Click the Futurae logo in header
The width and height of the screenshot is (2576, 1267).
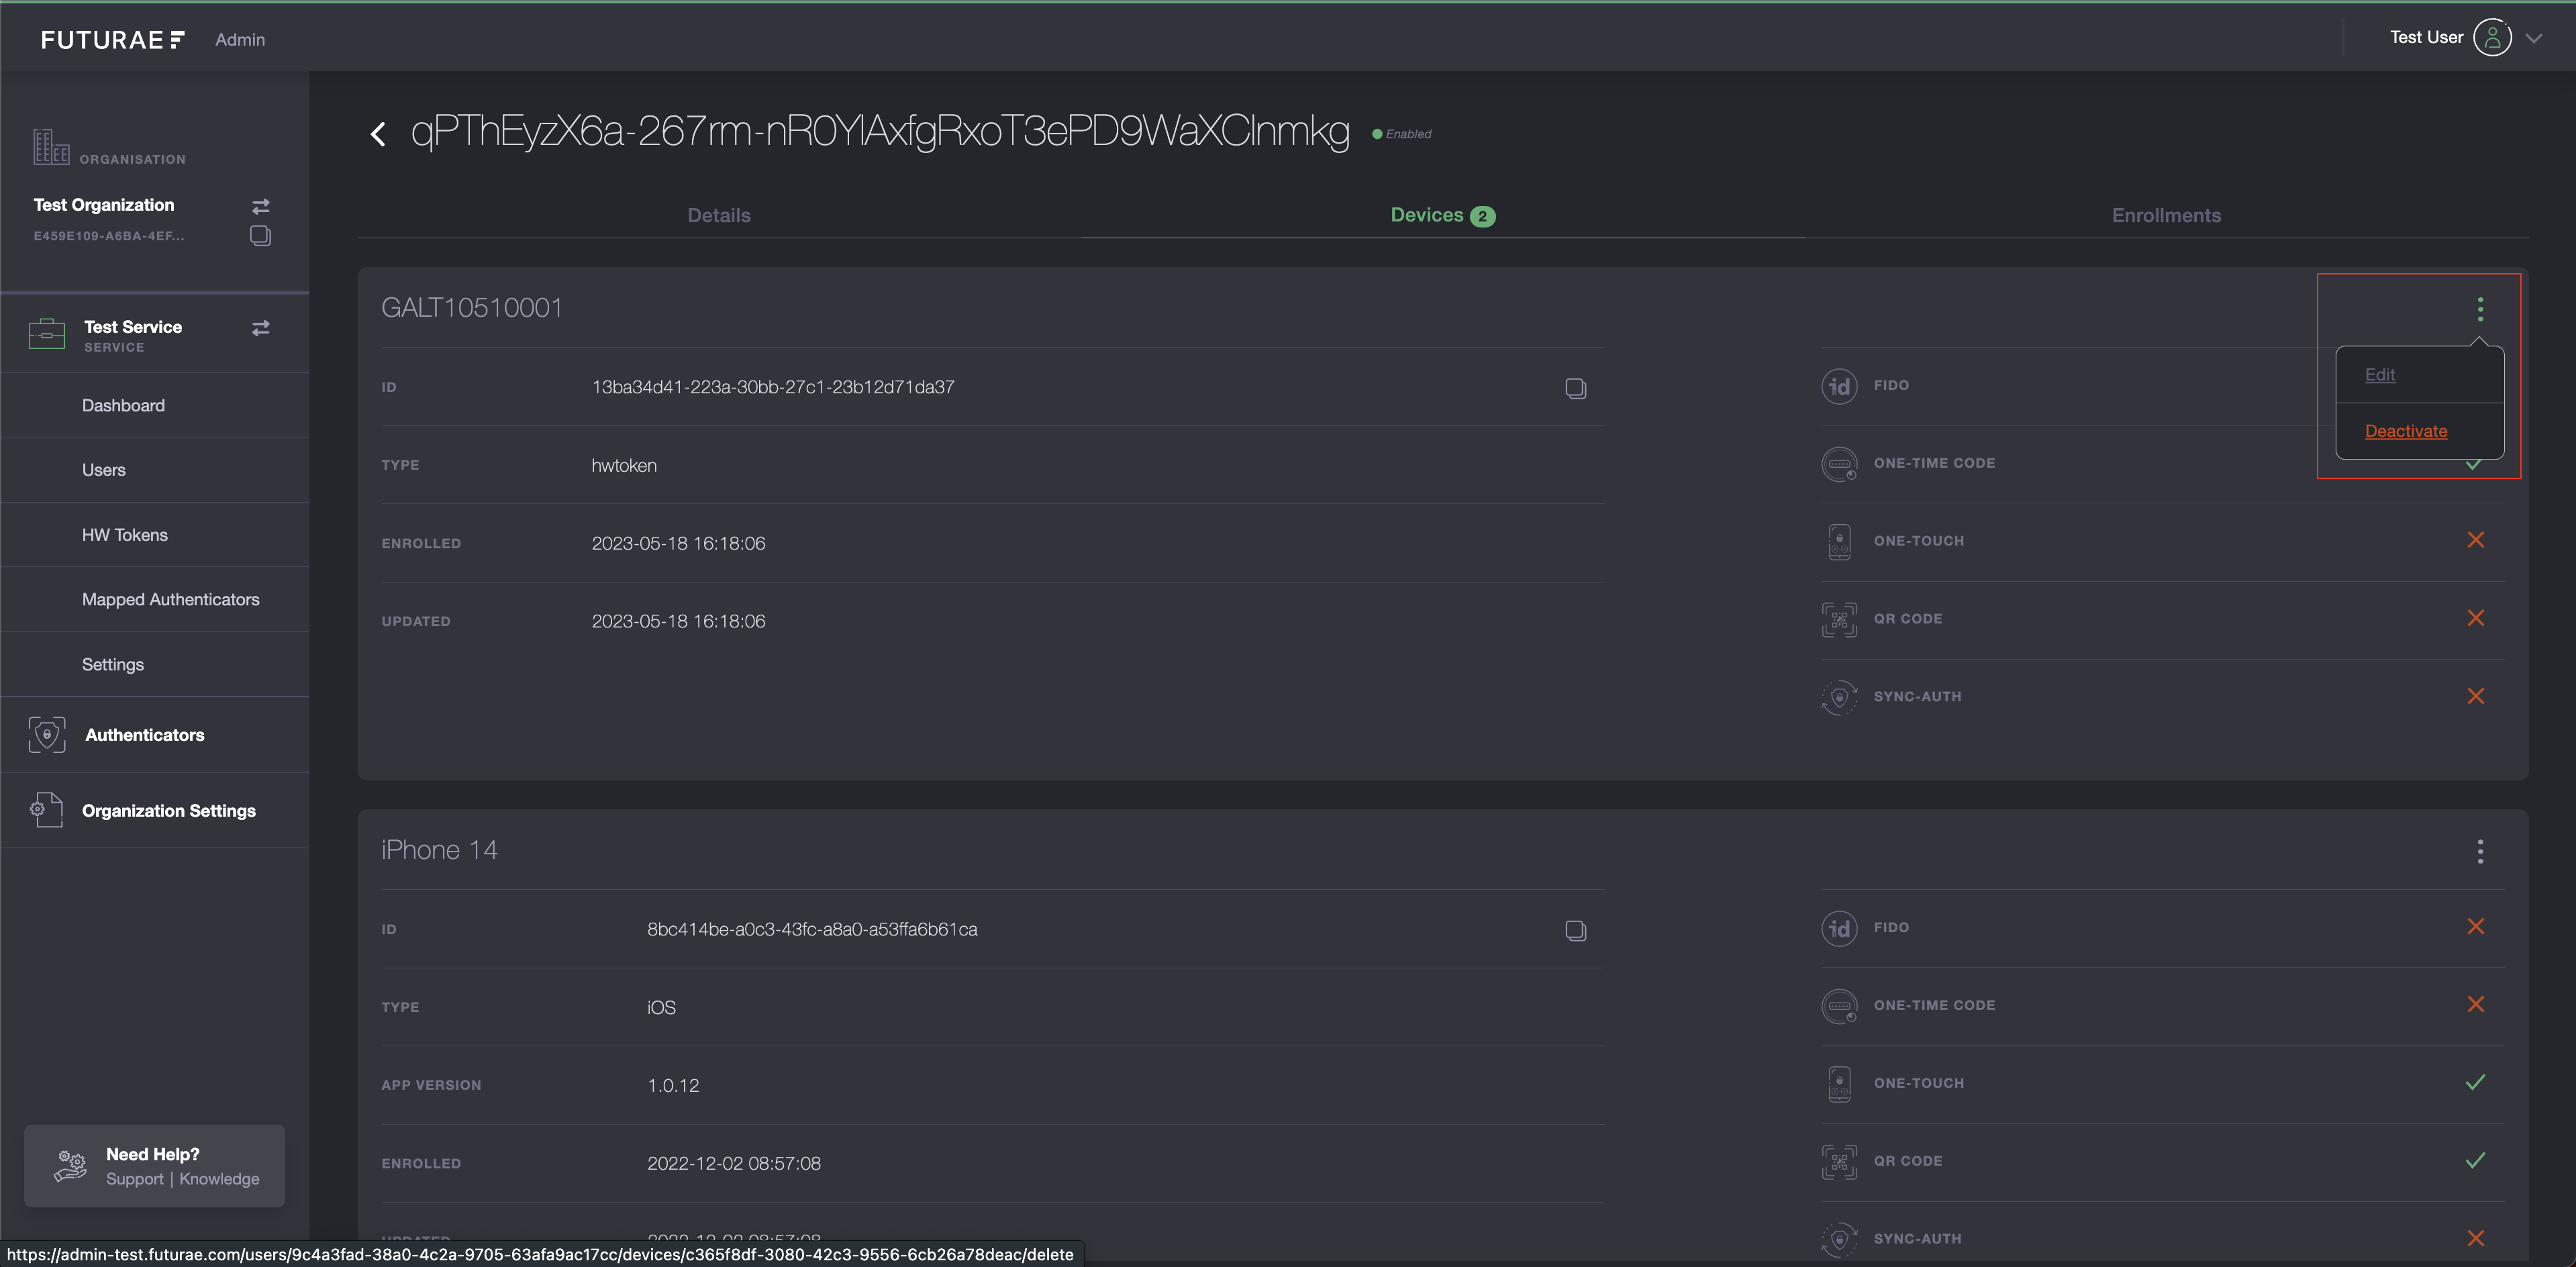[x=112, y=39]
